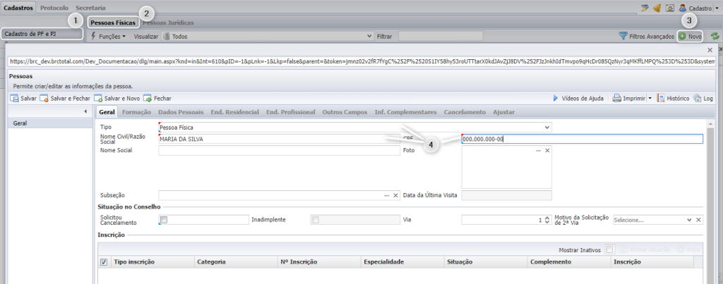
Task: Open the Cadastros top menu
Action: coord(18,8)
